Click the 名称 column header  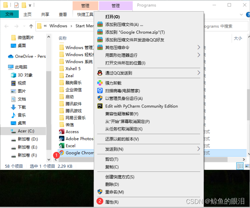click(63, 38)
